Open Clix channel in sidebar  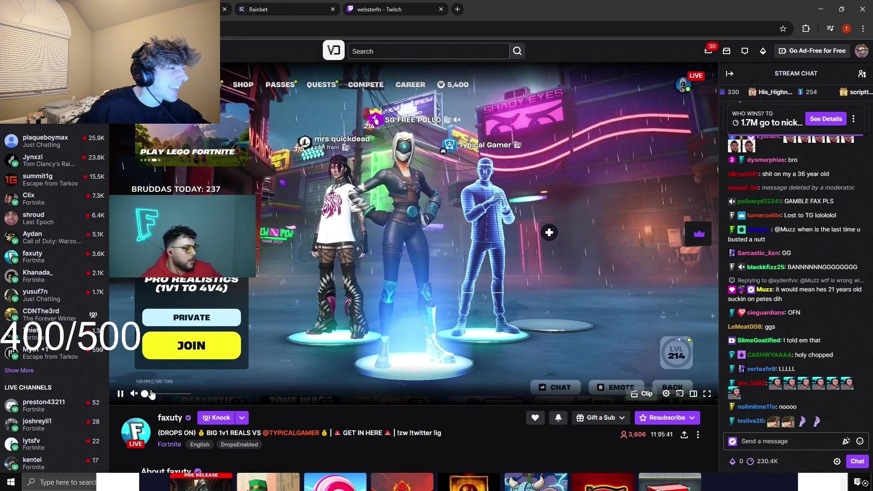(55, 199)
